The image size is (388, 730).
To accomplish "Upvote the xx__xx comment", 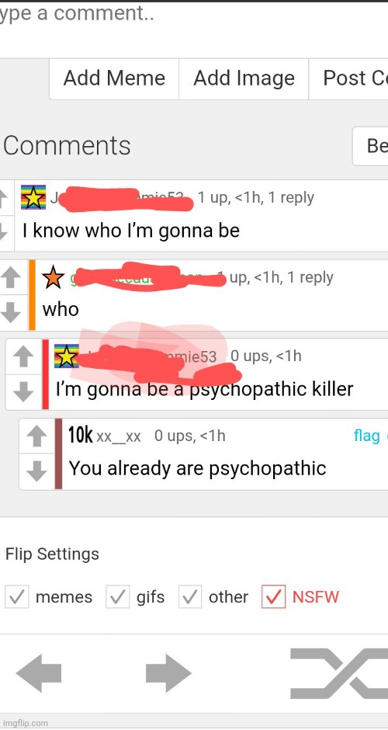I will 36,437.
